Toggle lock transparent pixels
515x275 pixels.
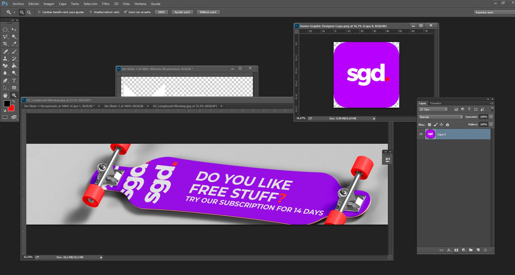pos(429,125)
